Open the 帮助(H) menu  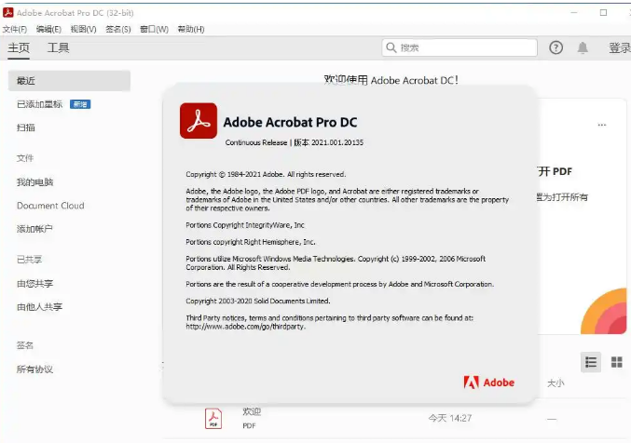[x=191, y=30]
